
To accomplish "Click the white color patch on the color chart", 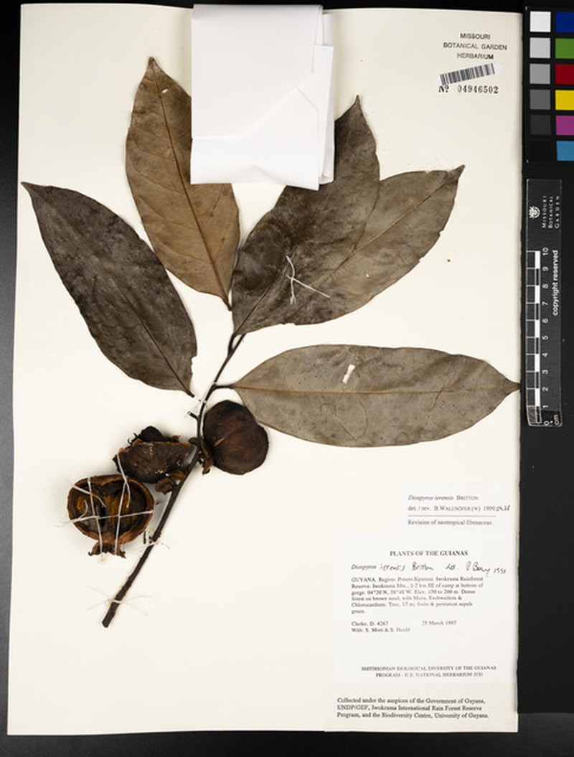I will [540, 22].
